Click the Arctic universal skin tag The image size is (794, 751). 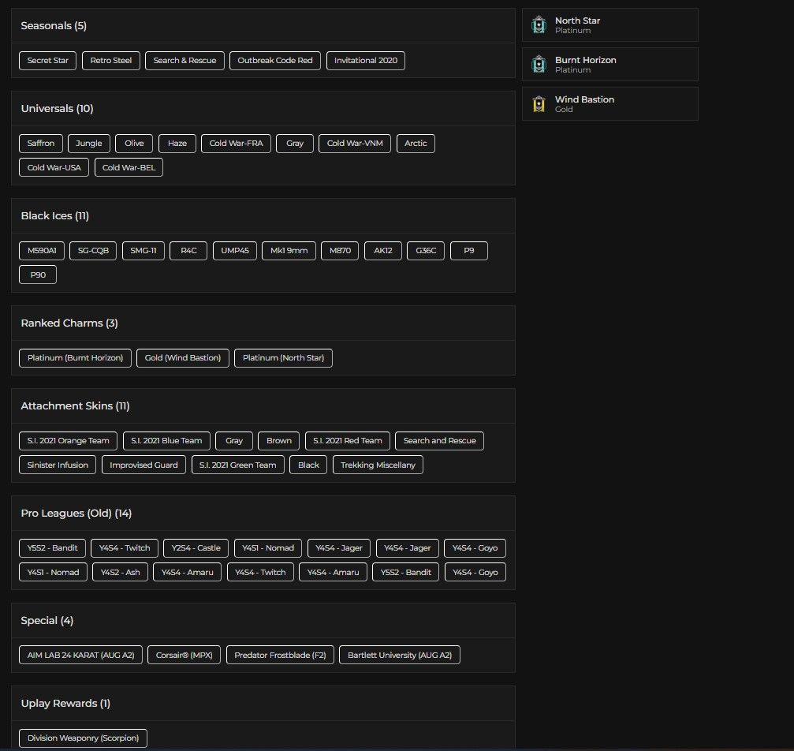click(x=416, y=144)
